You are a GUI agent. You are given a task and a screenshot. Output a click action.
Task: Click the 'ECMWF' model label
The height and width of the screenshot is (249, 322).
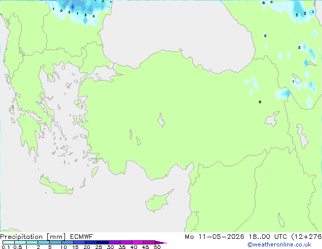click(x=82, y=237)
